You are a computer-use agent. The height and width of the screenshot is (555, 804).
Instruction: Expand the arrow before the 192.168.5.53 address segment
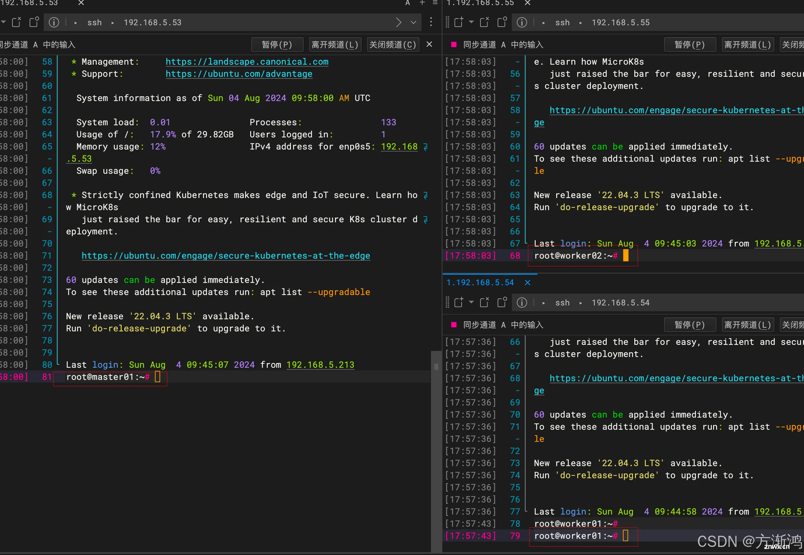click(113, 23)
